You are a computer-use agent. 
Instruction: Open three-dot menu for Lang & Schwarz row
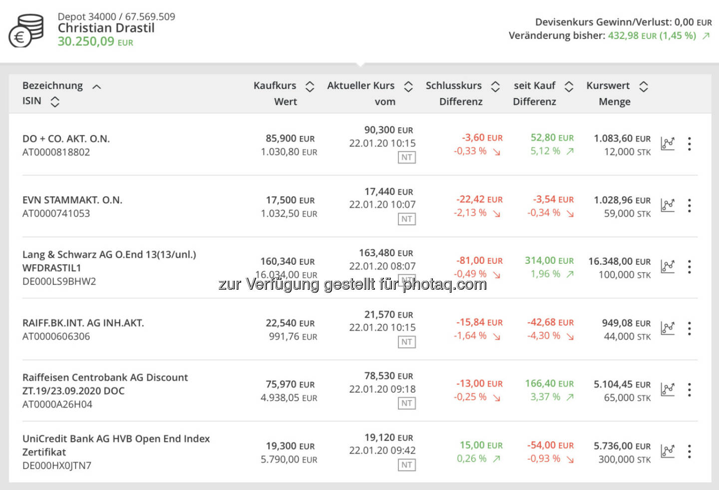(690, 267)
